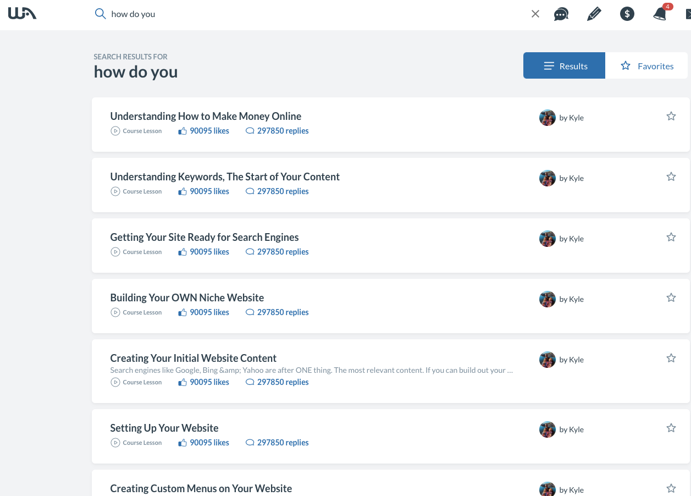Click Kyle's avatar on 'Setting Up Your Website'
691x496 pixels.
(x=548, y=429)
